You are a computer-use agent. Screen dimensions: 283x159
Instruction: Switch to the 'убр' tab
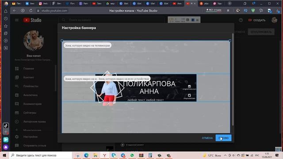(204, 4)
